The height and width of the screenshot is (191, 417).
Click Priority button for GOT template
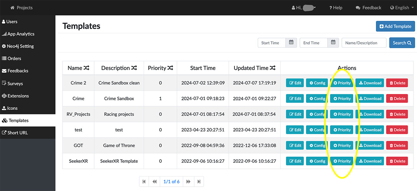point(341,145)
